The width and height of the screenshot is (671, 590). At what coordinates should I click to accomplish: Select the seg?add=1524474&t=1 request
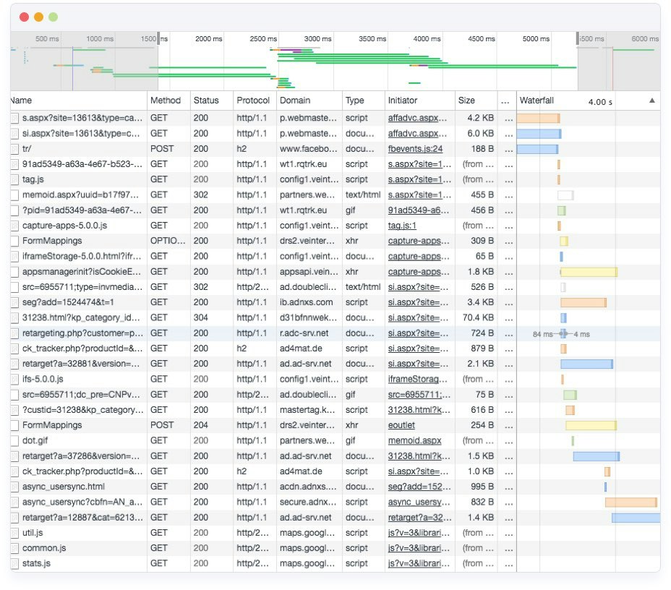click(x=335, y=302)
